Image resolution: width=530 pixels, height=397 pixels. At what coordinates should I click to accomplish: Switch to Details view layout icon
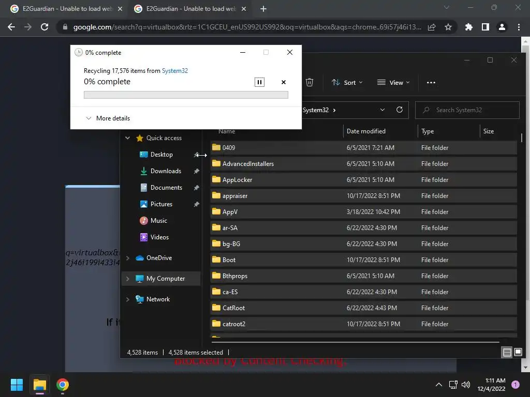coord(507,353)
